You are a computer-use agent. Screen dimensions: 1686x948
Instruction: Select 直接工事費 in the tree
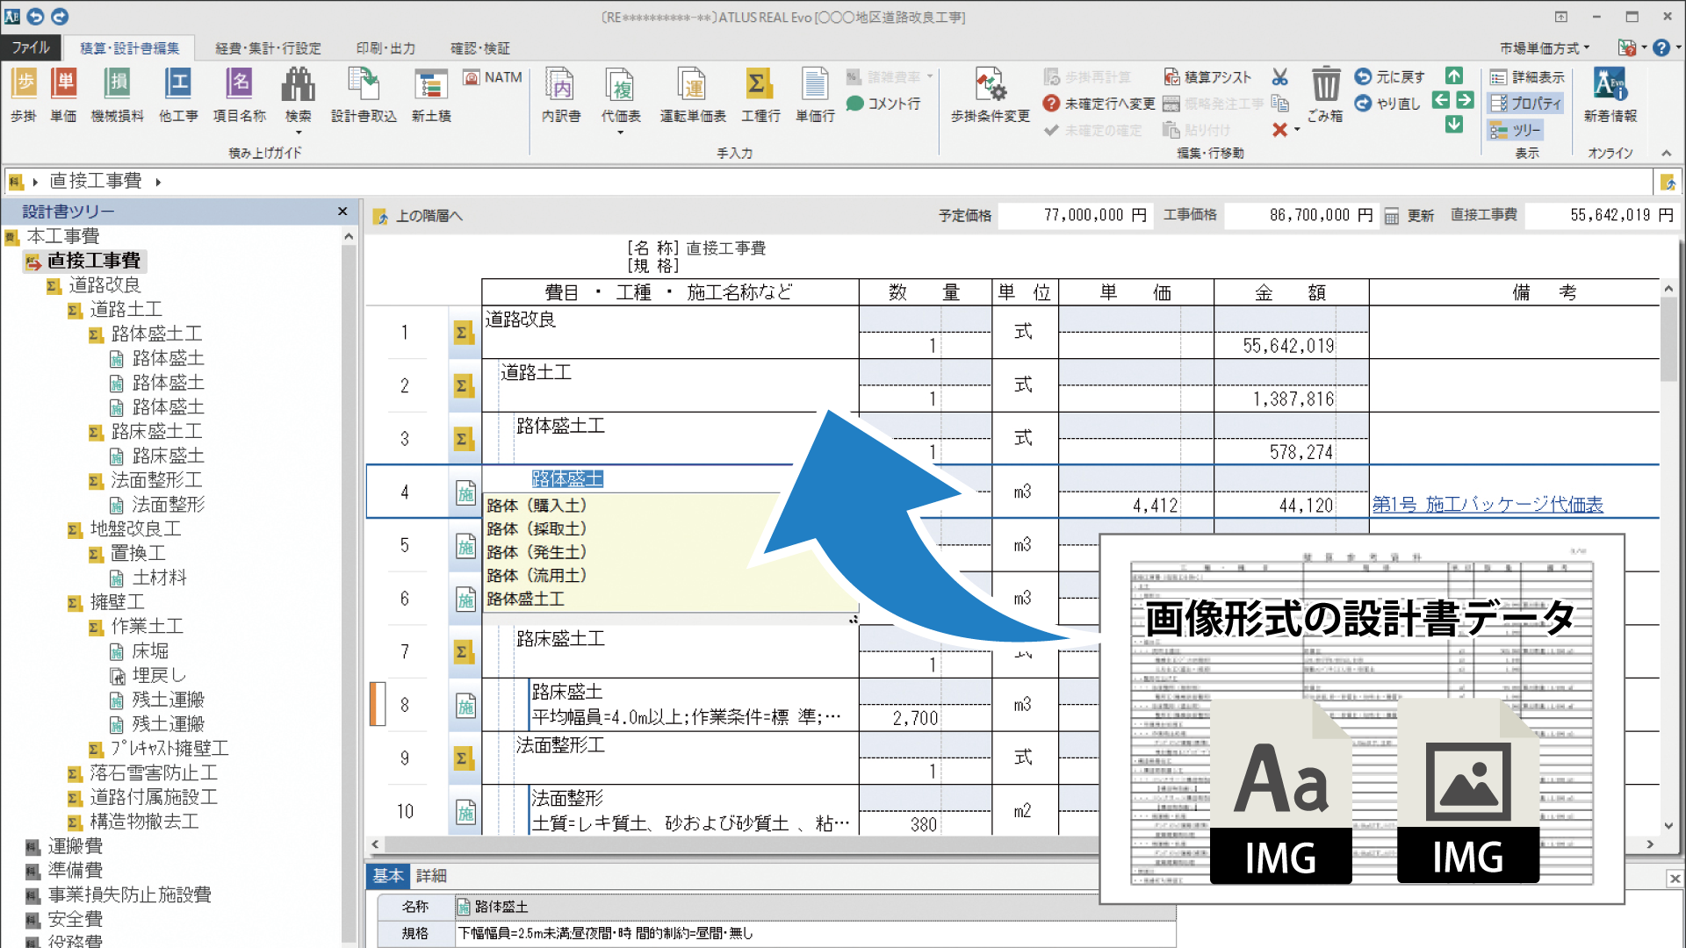pos(94,261)
